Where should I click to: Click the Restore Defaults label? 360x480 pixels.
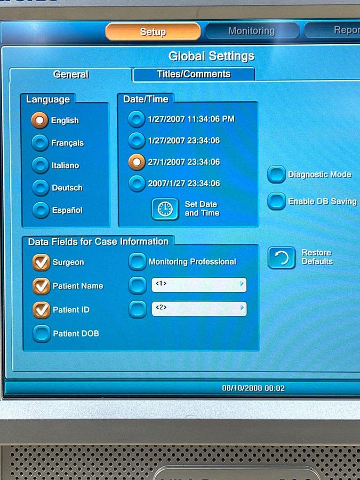coord(317,257)
